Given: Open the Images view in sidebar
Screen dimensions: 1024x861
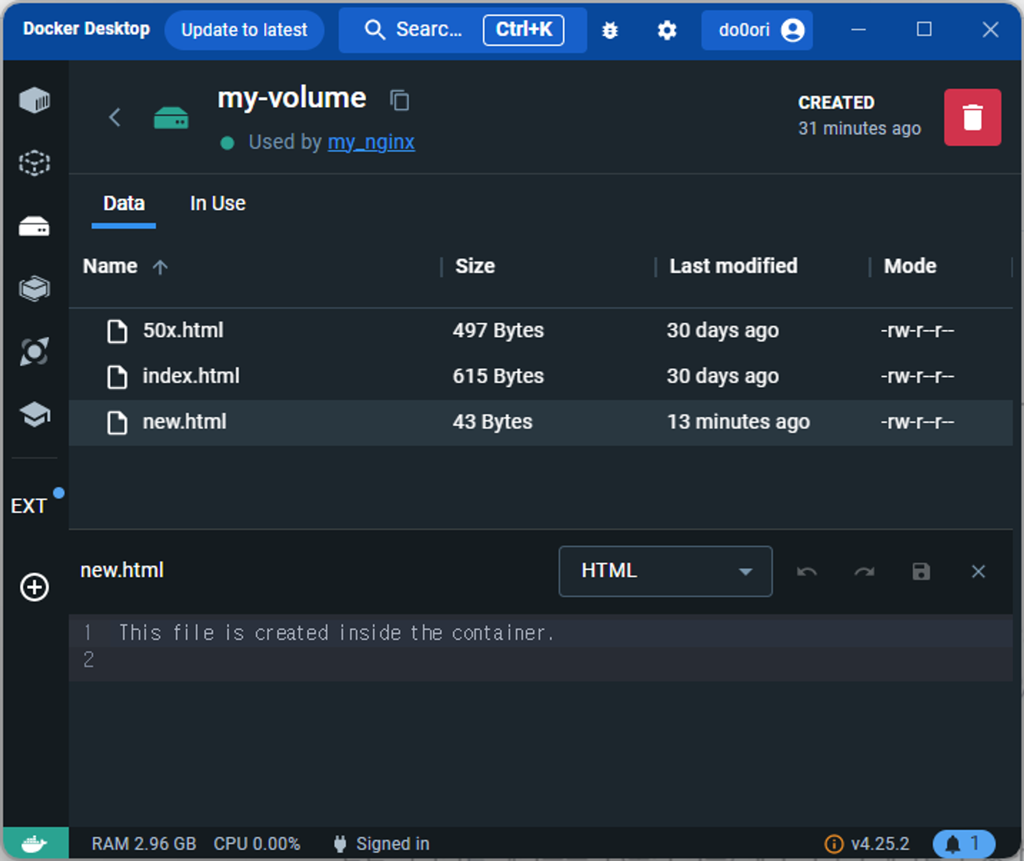Looking at the screenshot, I should click(x=34, y=163).
